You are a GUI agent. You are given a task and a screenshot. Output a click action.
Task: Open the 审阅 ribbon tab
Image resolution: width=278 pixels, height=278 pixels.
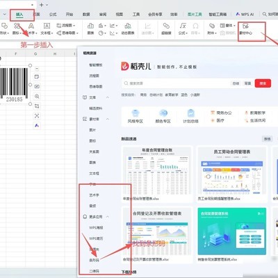[x=103, y=15]
